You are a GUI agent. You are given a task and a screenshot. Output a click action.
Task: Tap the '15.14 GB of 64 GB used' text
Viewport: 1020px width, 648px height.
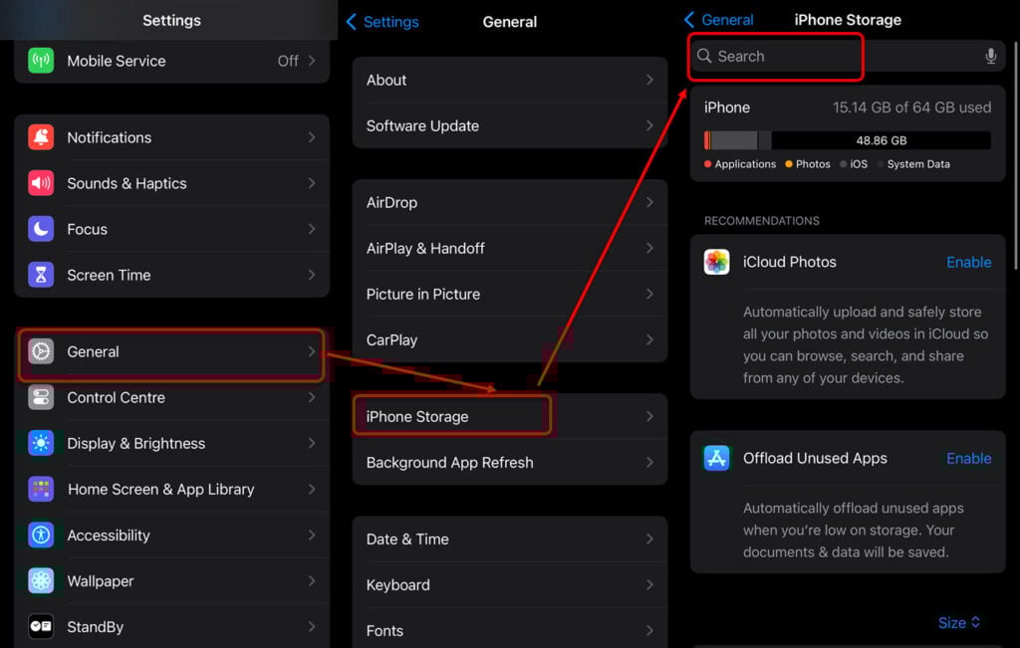(911, 108)
